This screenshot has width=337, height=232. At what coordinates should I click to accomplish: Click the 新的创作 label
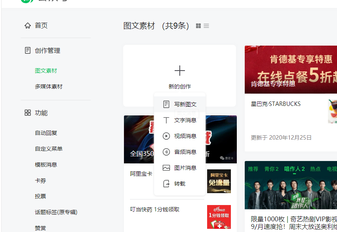click(x=180, y=86)
